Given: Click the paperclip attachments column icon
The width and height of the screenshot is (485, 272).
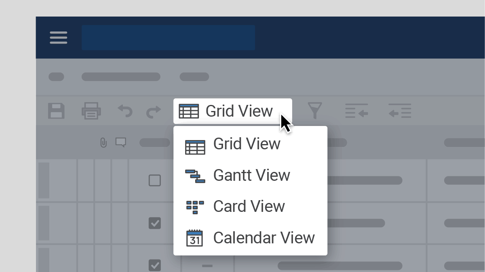Looking at the screenshot, I should coord(103,142).
